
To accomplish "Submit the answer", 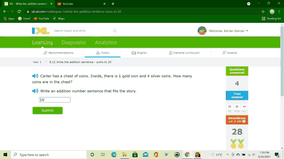I will coord(47,110).
